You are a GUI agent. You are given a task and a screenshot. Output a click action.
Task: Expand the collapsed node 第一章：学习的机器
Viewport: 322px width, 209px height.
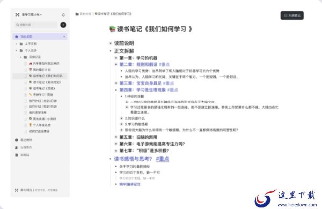point(116,58)
